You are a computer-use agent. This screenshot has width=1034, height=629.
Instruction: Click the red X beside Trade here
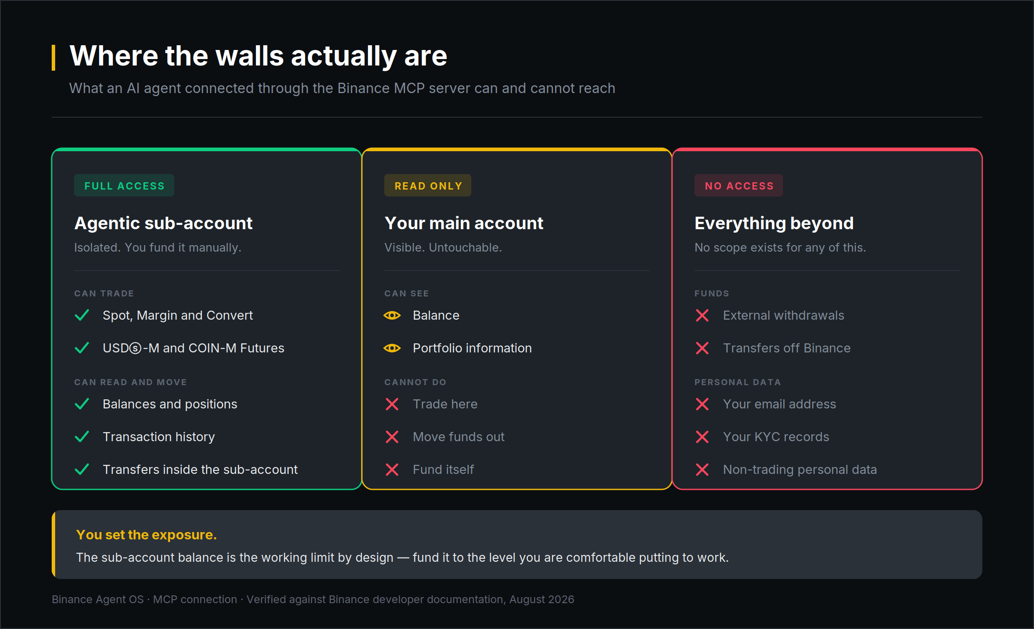coord(392,404)
